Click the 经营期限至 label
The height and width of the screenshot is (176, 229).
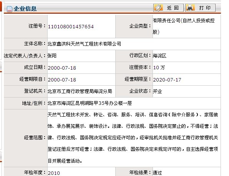[x=138, y=79]
